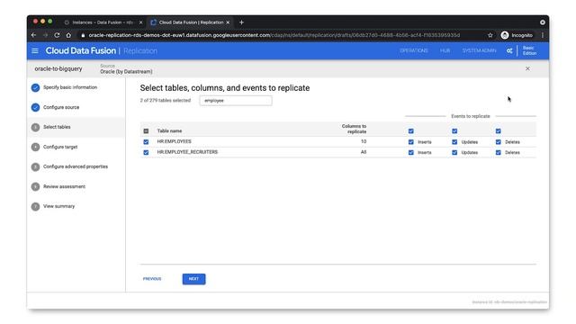Open the System Admin menu item
This screenshot has width=576, height=324.
tap(479, 50)
